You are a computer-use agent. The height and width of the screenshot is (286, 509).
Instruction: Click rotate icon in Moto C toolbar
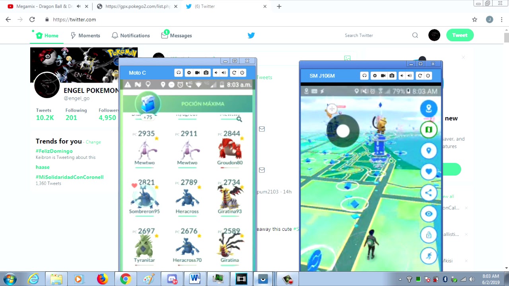[234, 73]
